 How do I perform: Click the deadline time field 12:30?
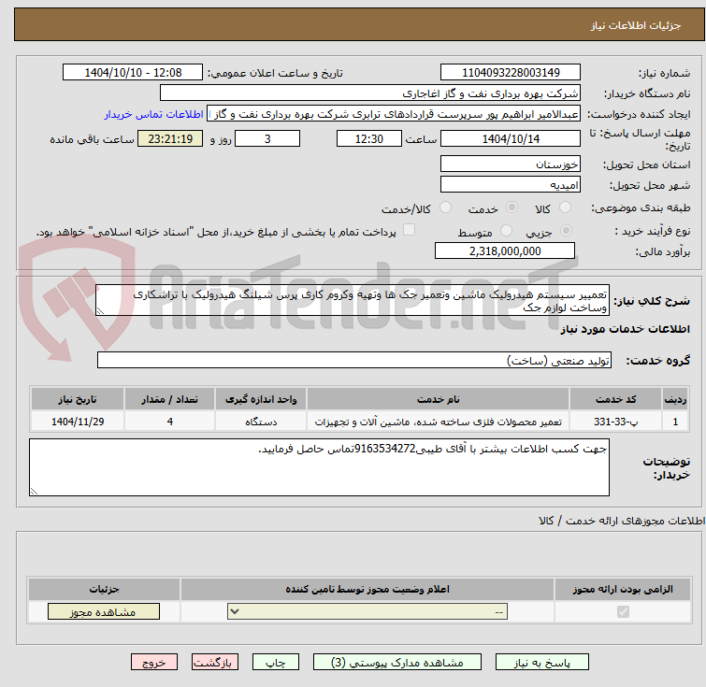[x=369, y=138]
